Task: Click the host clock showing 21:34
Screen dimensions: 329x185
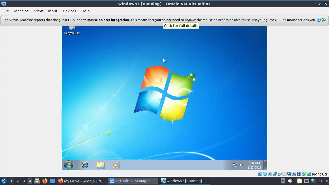Action: [x=323, y=181]
